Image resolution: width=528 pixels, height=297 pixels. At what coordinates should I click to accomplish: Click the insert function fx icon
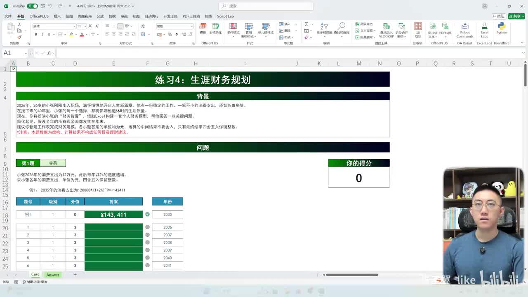pyautogui.click(x=49, y=53)
